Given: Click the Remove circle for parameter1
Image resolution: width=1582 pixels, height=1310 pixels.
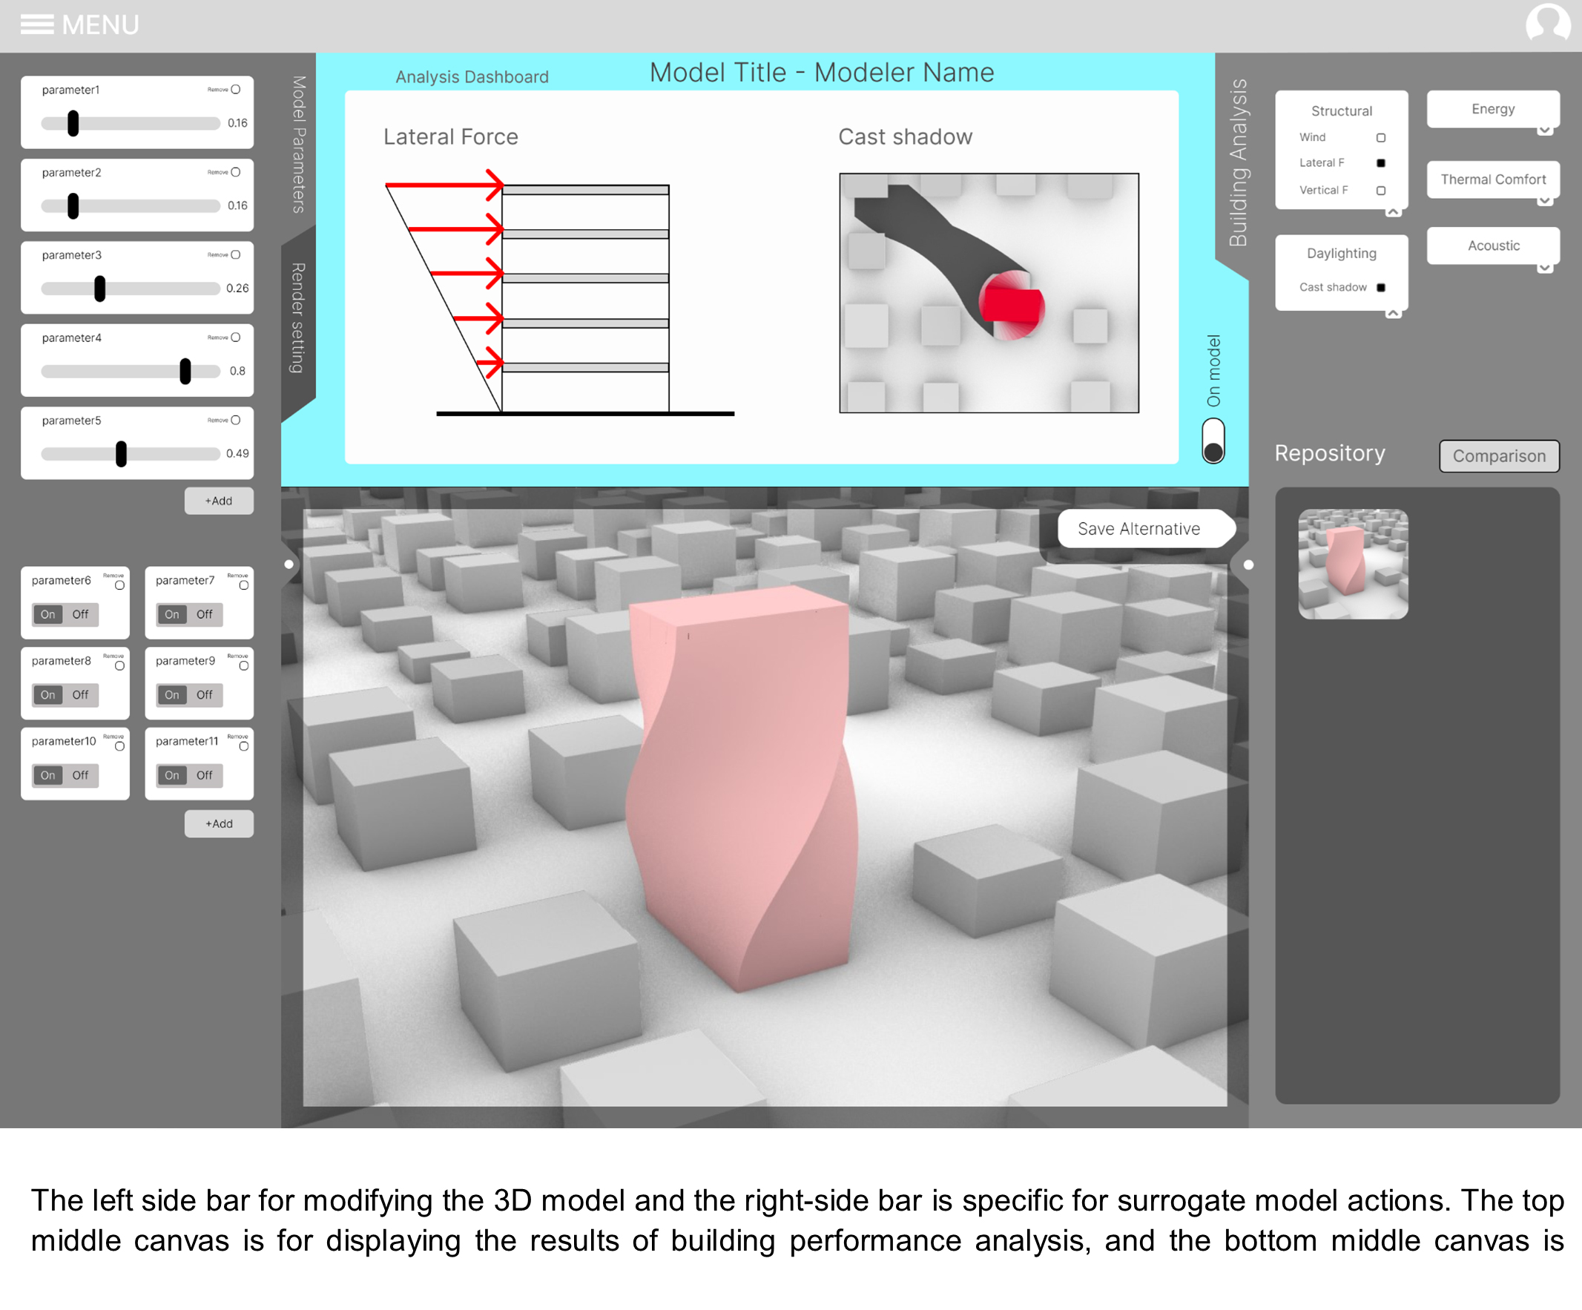Looking at the screenshot, I should [x=236, y=90].
